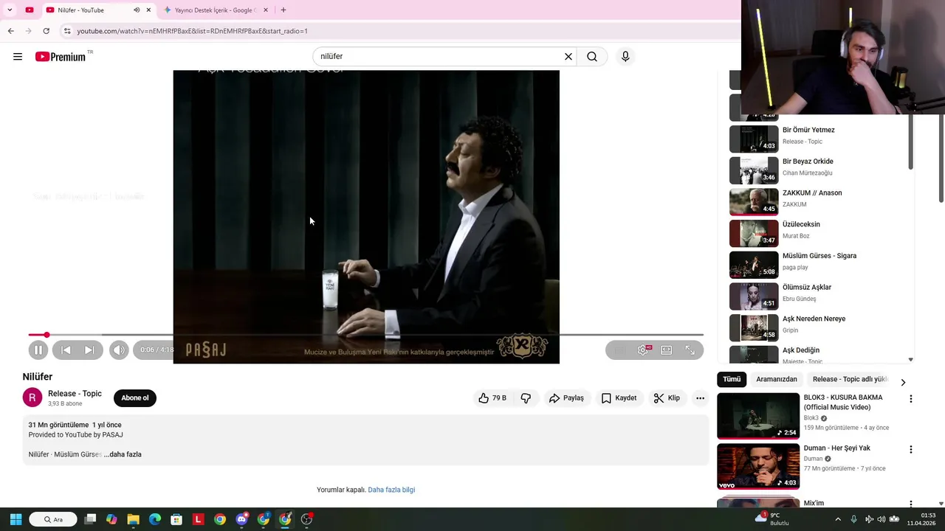945x531 pixels.
Task: Open the Release - Topic channel name
Action: [x=75, y=394]
